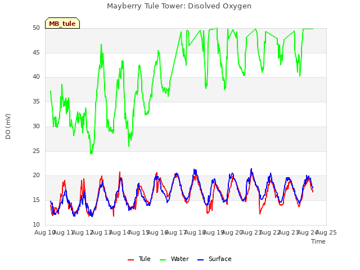Toggle the Water legend entry

click(174, 259)
